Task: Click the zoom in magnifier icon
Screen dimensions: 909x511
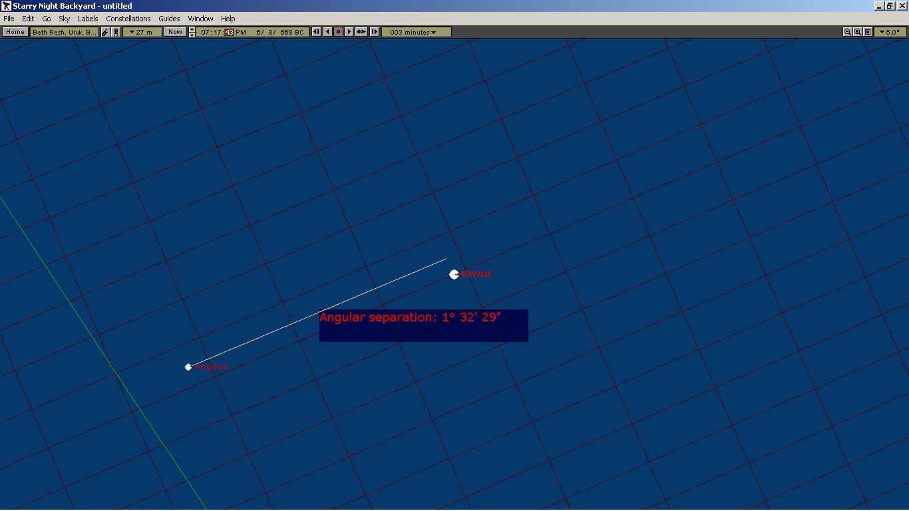Action: [858, 32]
